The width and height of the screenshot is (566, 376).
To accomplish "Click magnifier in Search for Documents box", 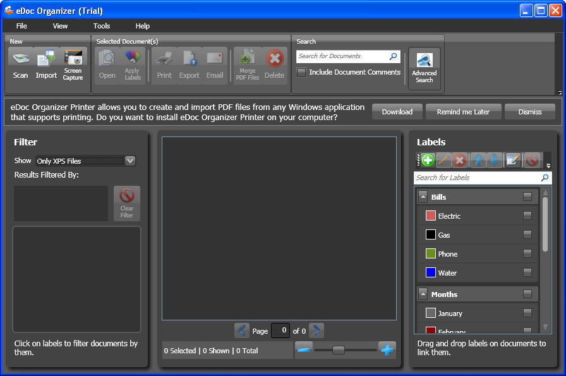I will tap(394, 56).
